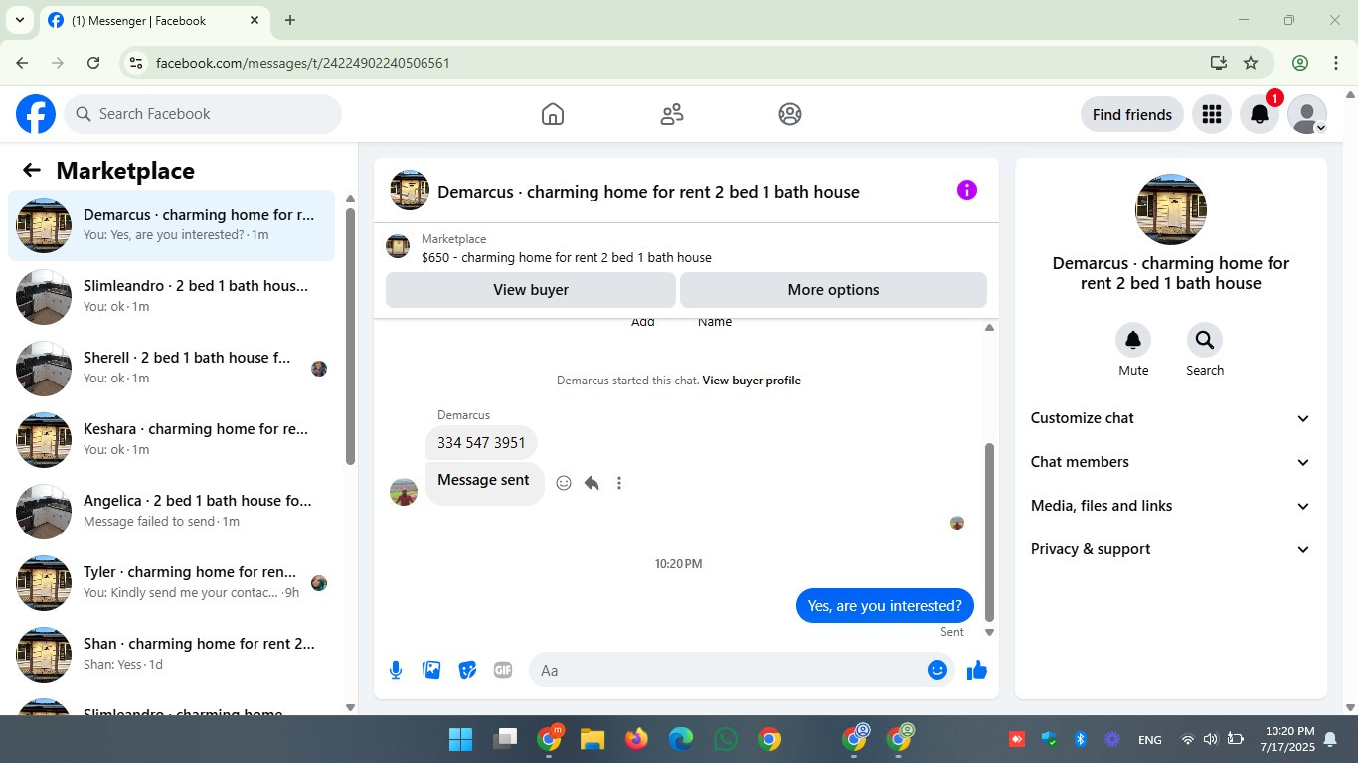Open File Explorer from the taskbar
Viewport: 1358px width, 763px height.
point(593,739)
